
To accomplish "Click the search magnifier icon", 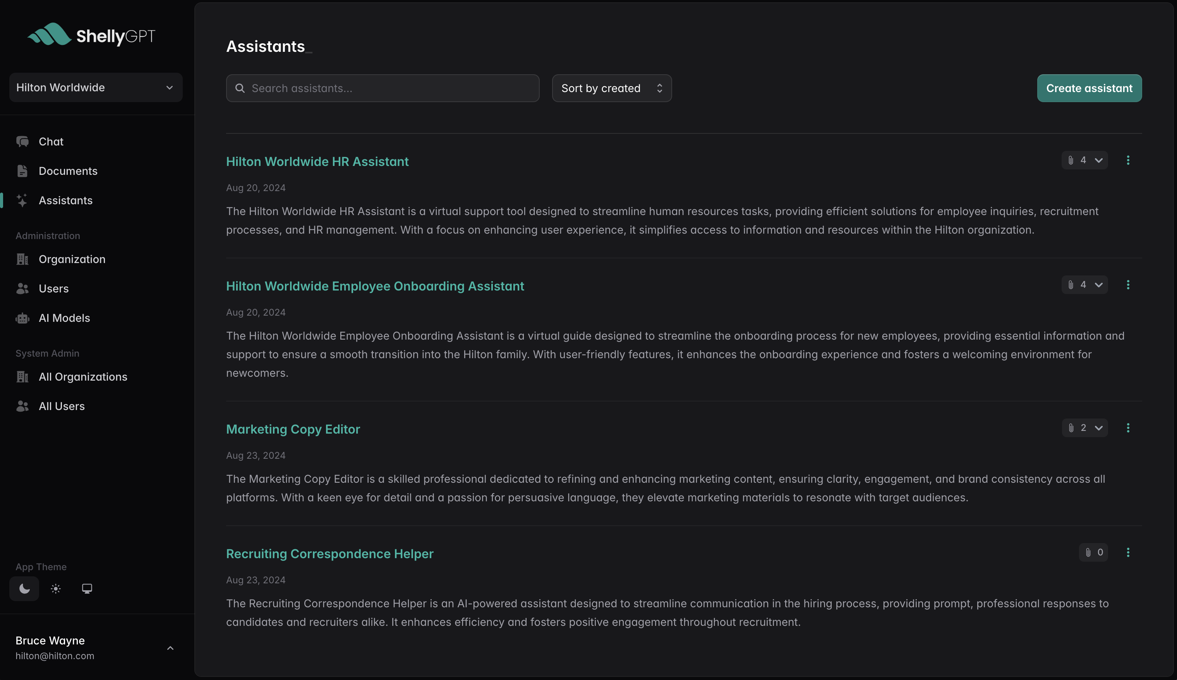I will 240,88.
